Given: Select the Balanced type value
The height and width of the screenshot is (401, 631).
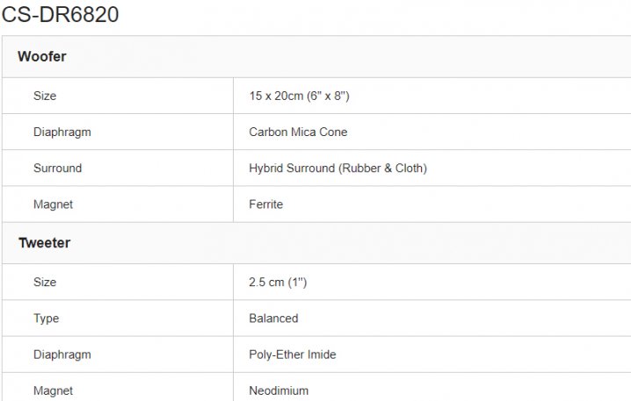Looking at the screenshot, I should (273, 319).
